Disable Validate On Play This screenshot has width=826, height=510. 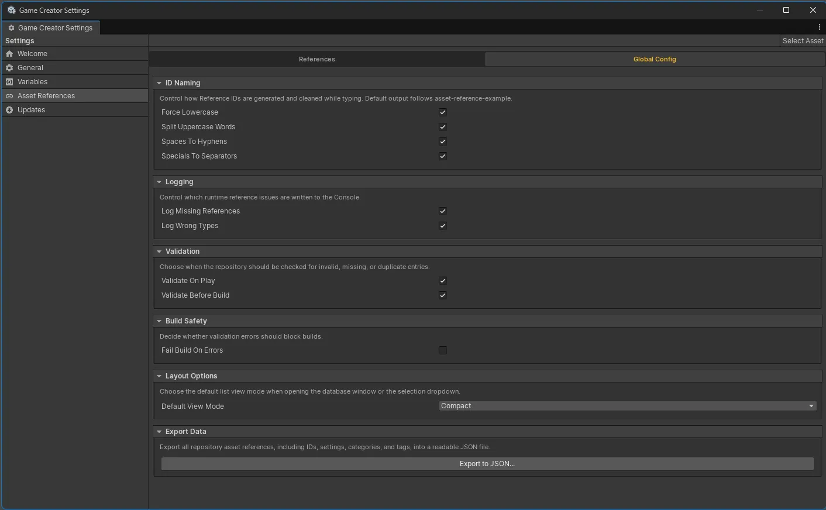point(443,281)
